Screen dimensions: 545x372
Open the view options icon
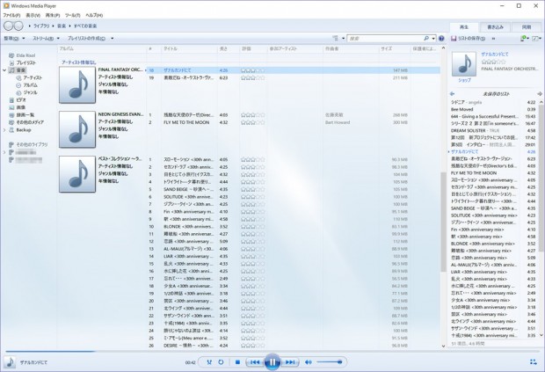point(335,38)
